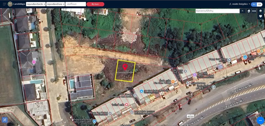Viewport: 265px width, 126px height.
Task: Click The Bridal Planner Thailand purple marker
Action: coord(195,75)
